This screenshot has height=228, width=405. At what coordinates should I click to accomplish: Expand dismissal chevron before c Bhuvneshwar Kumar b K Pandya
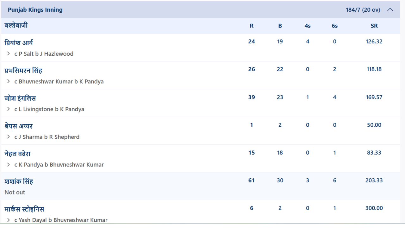(9, 81)
